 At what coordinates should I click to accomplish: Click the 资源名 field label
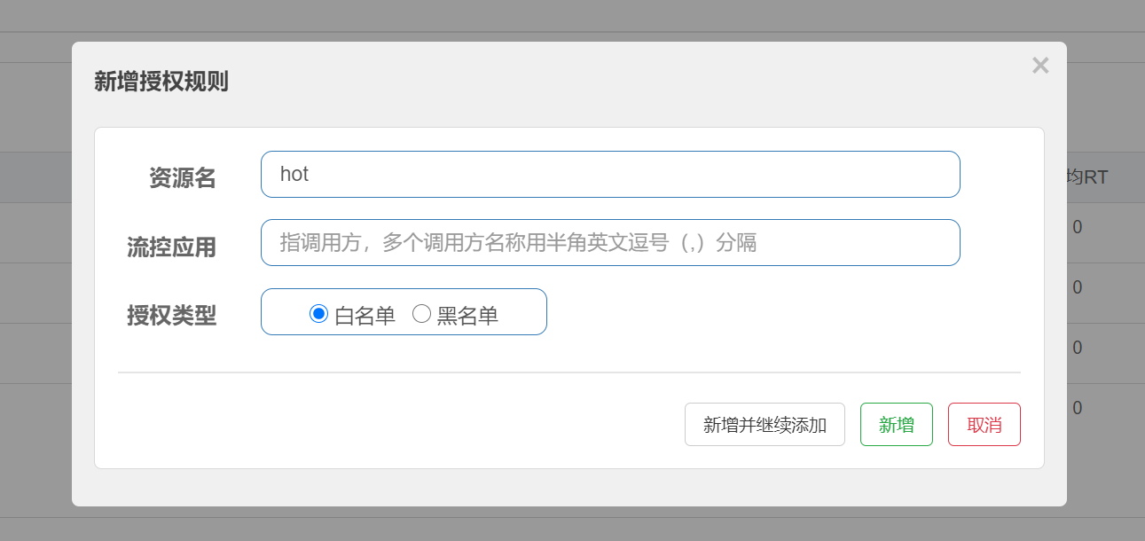click(x=182, y=178)
